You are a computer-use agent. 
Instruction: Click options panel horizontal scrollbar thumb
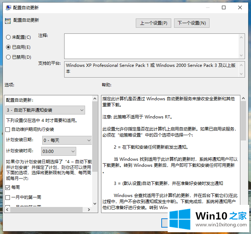click(x=46, y=209)
